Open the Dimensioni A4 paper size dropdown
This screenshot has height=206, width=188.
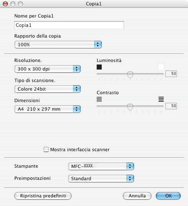click(48, 109)
